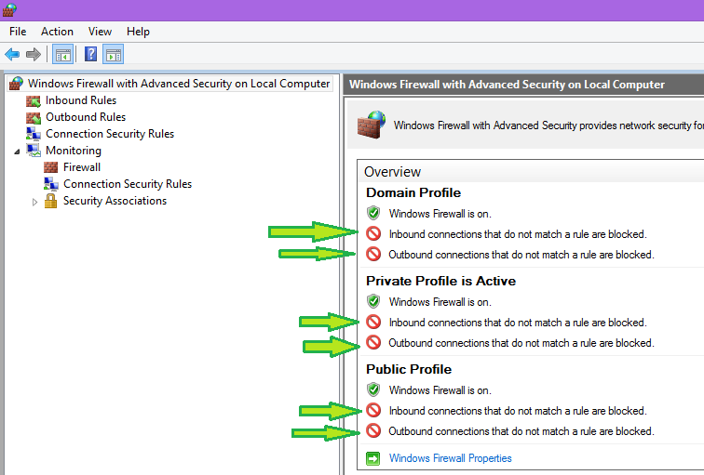Click Public Profile green shield icon

pyautogui.click(x=373, y=389)
